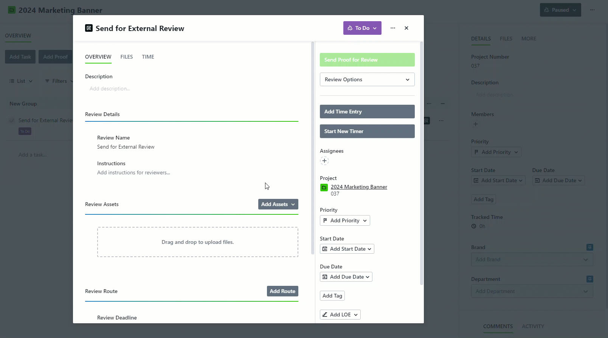Add an assignee with the plus icon
This screenshot has height=338, width=608.
click(324, 161)
